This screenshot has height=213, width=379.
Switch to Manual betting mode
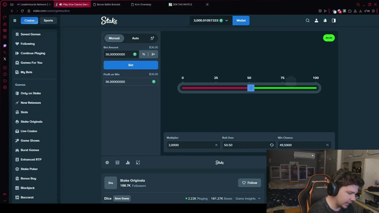[114, 38]
